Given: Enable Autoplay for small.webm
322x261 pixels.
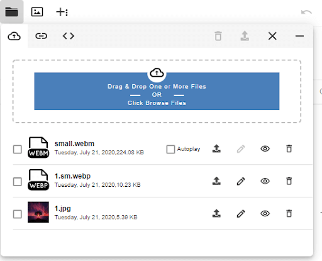Looking at the screenshot, I should pyautogui.click(x=170, y=150).
